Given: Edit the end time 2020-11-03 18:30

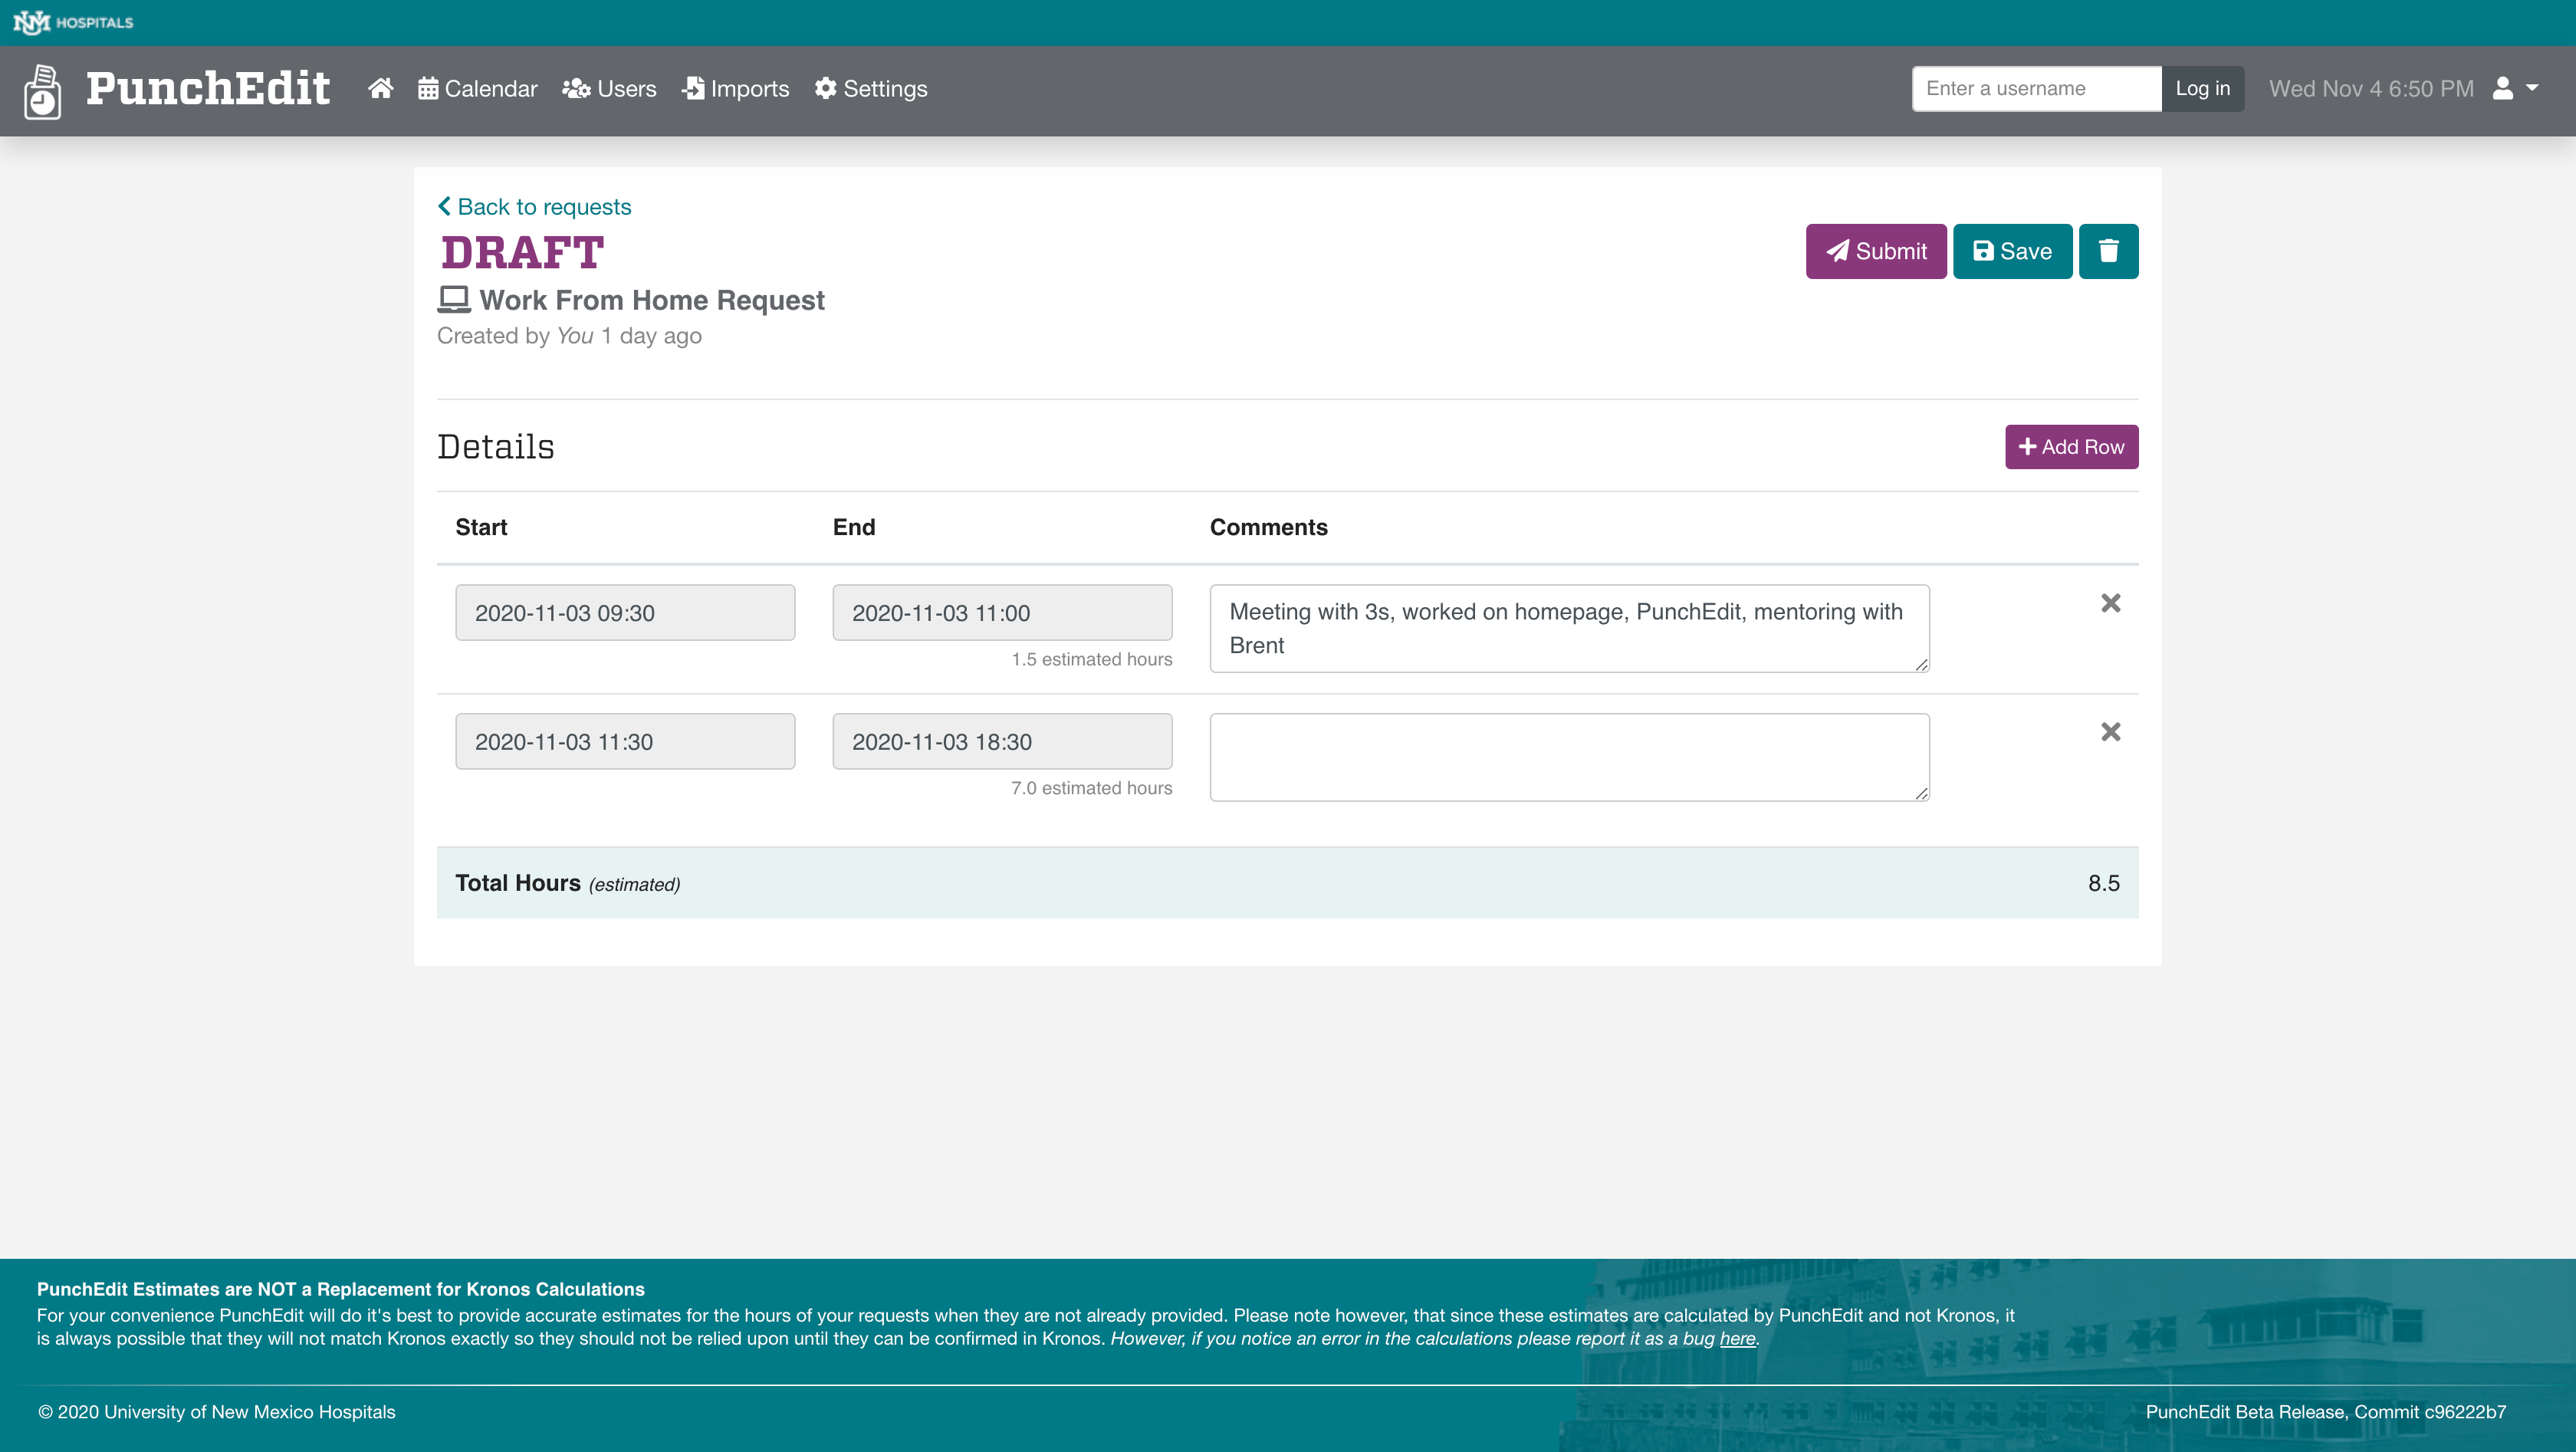Looking at the screenshot, I should [x=1002, y=742].
